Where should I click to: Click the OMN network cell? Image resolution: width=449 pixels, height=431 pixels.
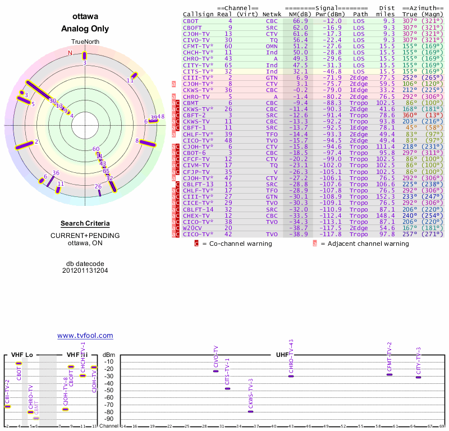click(272, 47)
